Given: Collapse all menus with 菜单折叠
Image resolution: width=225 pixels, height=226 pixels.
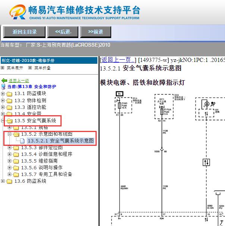Looking at the screenshot, I should [43, 68].
